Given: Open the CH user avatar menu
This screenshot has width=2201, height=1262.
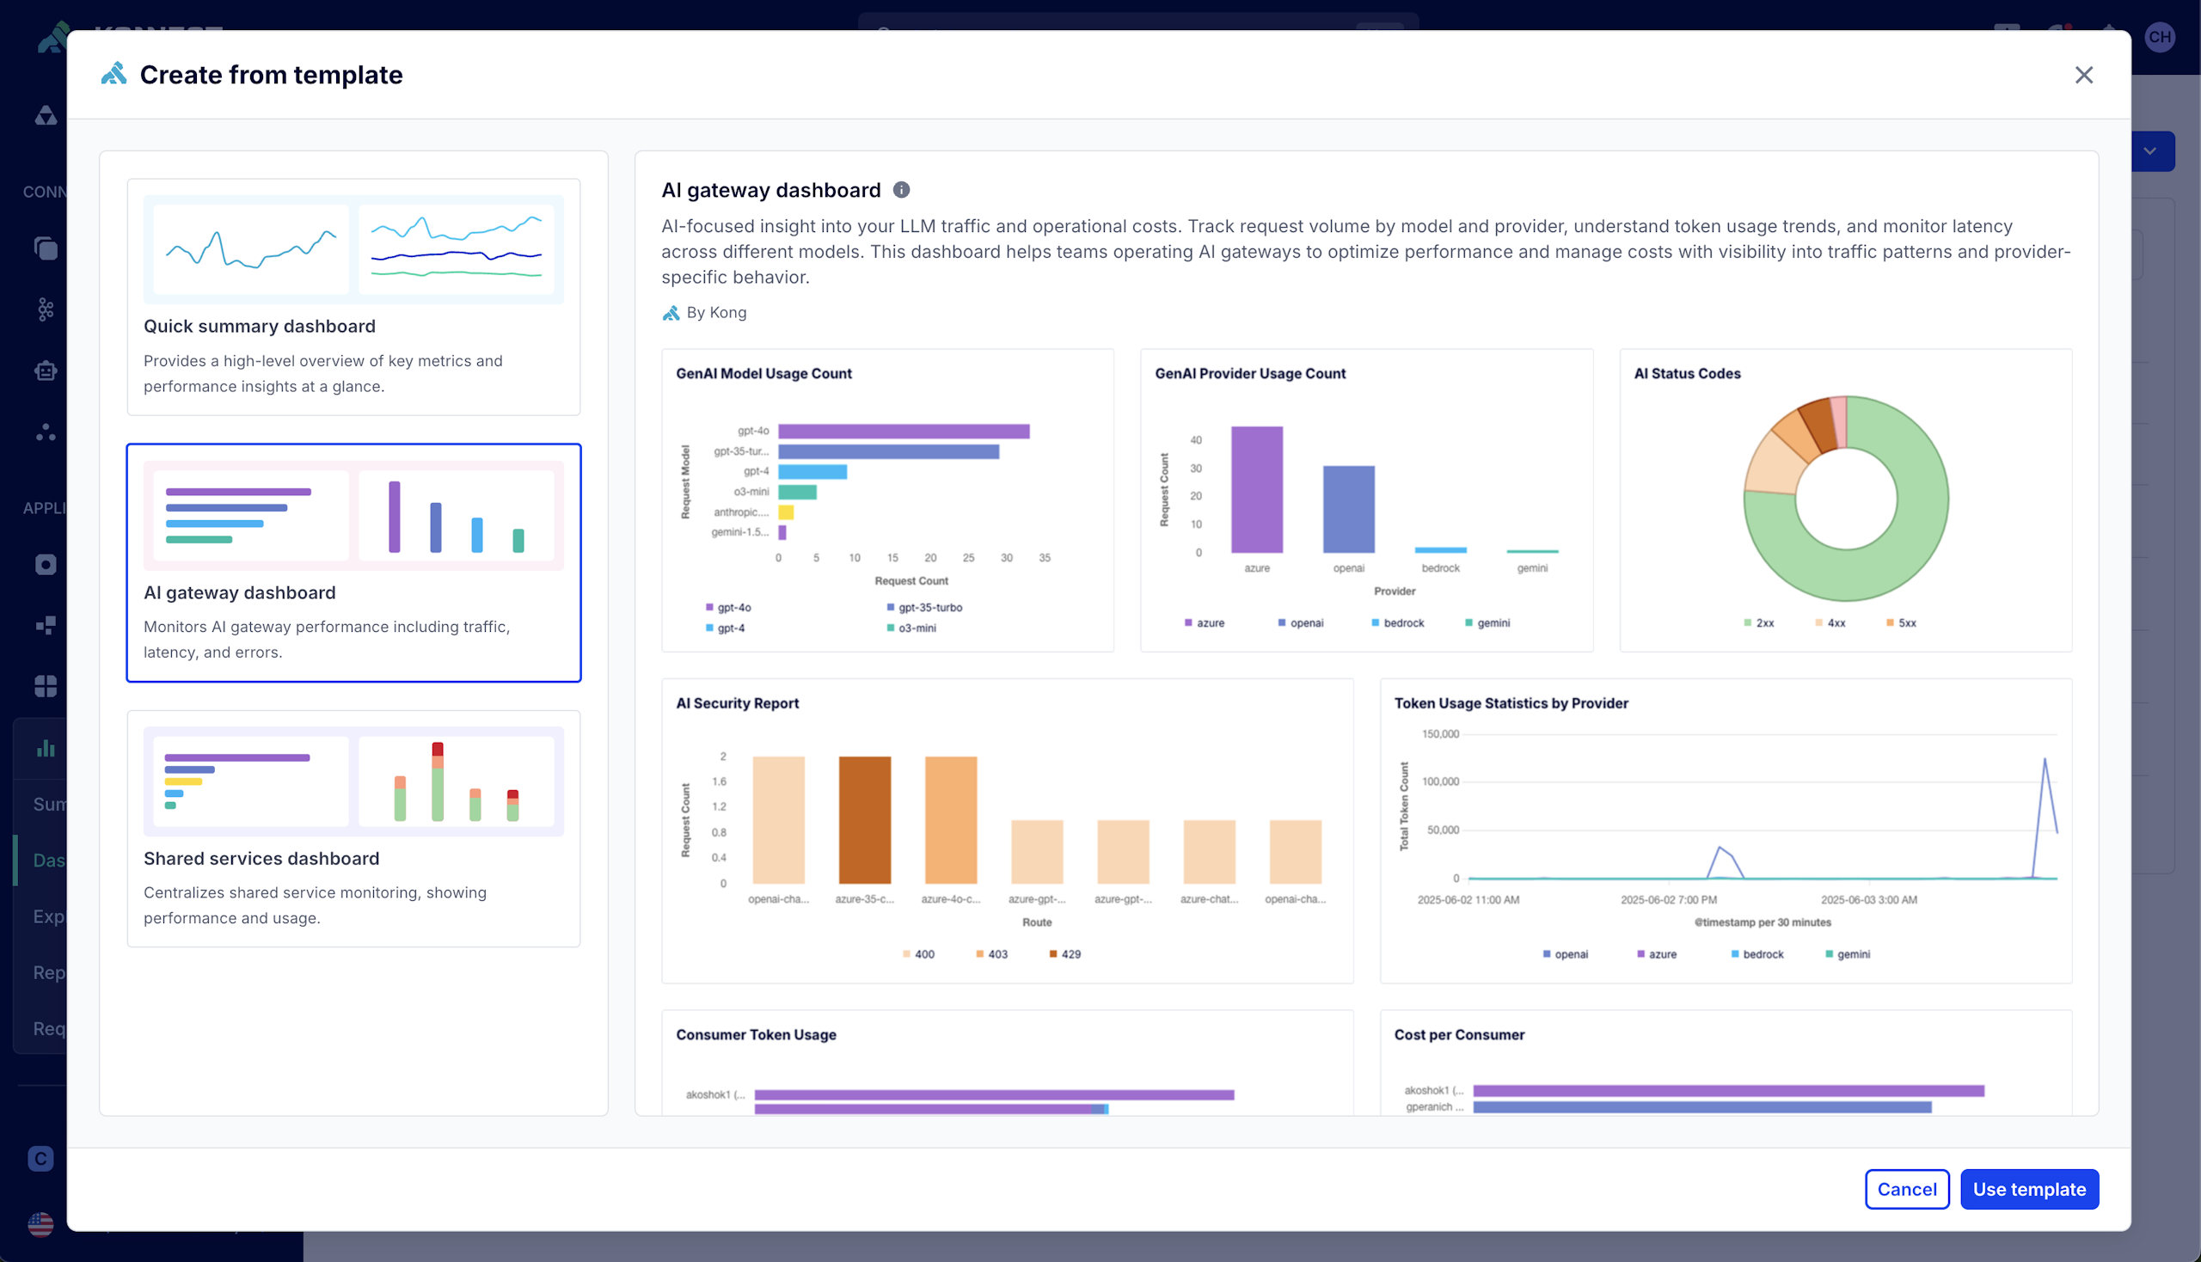Looking at the screenshot, I should pos(2160,37).
